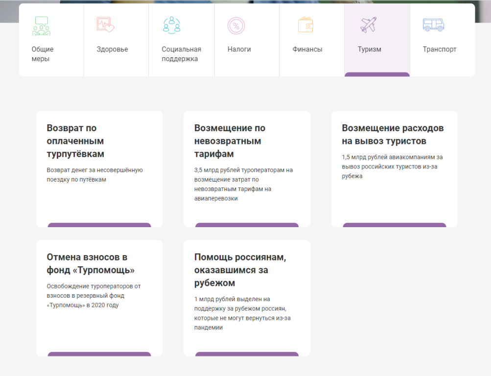Open Отмена взносов в фонд «Турпомощь» heading

pos(91,263)
